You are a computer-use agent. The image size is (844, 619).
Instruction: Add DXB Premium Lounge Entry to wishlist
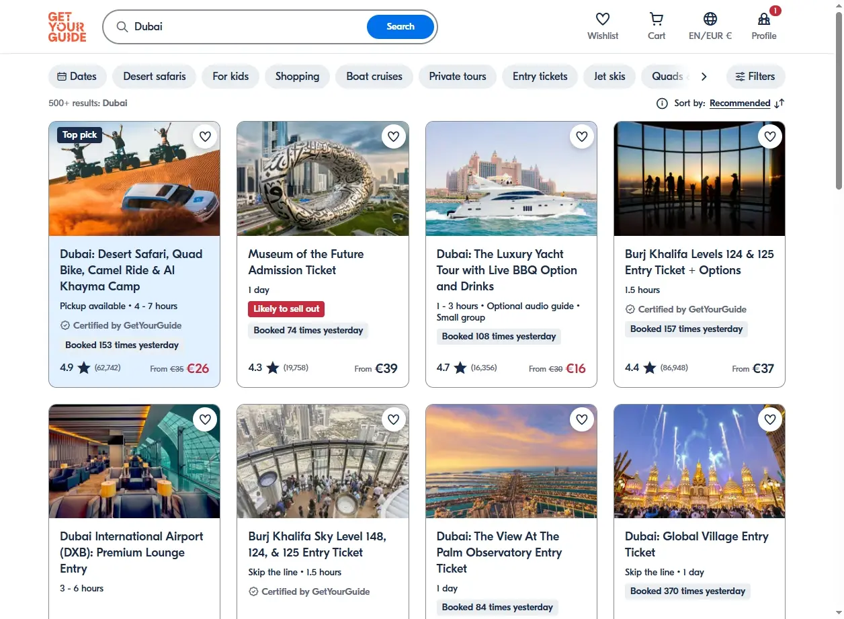pos(206,419)
